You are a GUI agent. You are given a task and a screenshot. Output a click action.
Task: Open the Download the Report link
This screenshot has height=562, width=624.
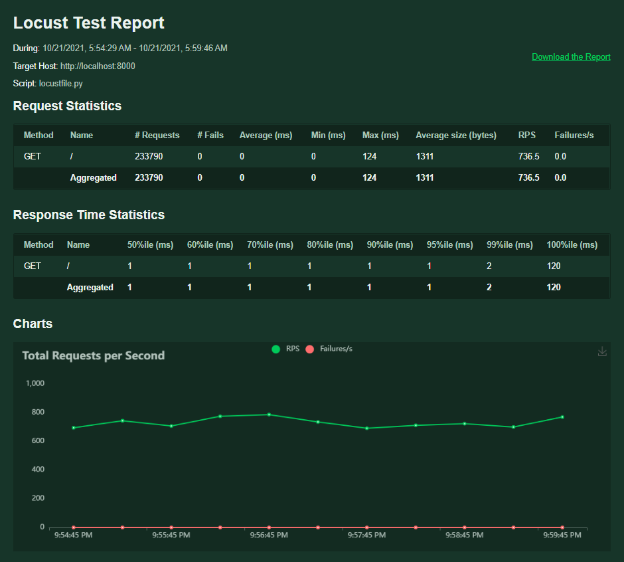[x=571, y=57]
